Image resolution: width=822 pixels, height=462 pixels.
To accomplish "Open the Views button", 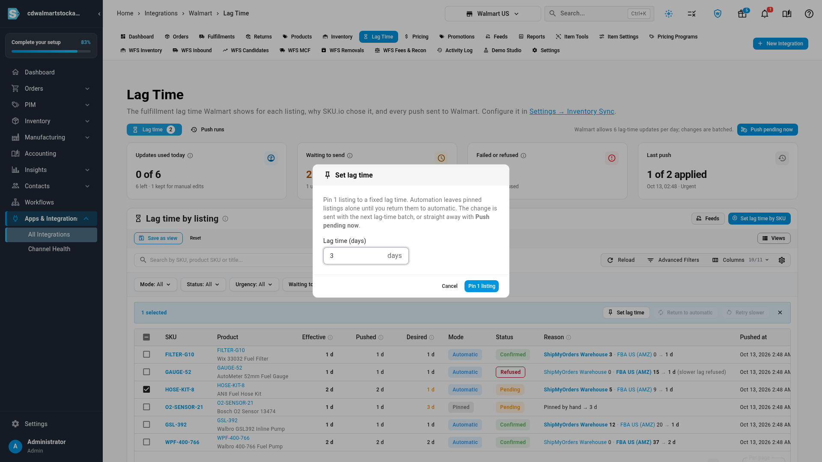I will 774,238.
